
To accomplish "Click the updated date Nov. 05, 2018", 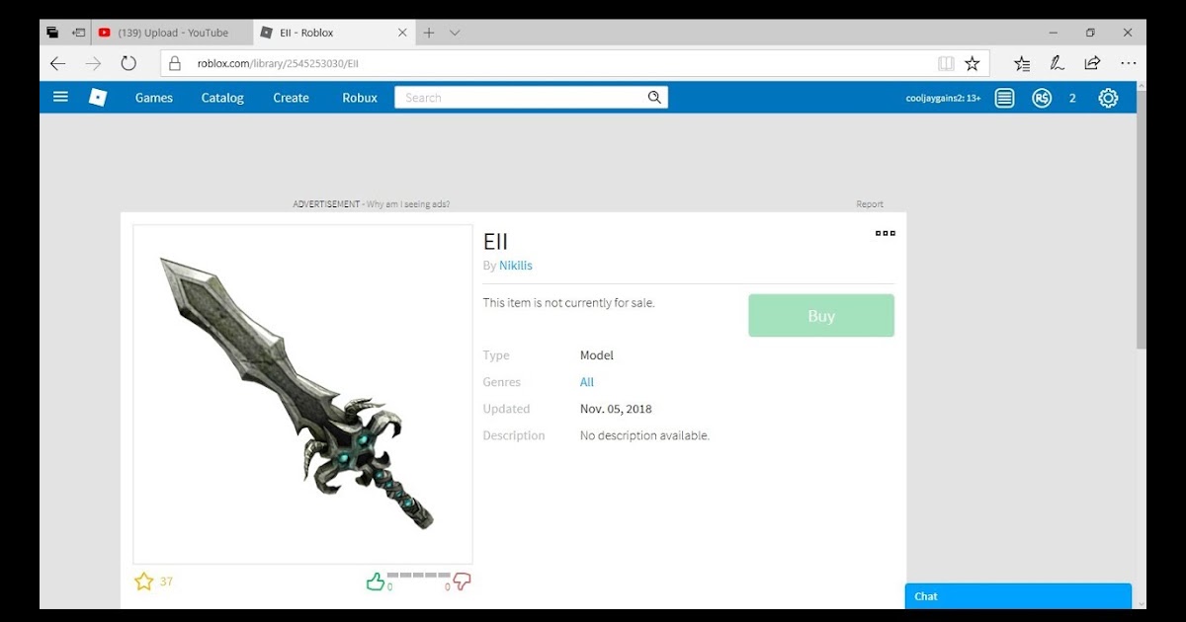I will pos(616,409).
